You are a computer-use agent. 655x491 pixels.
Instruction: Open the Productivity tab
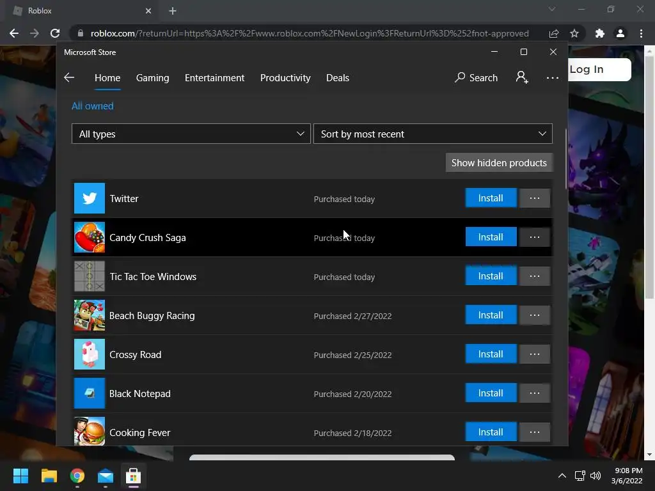(285, 78)
